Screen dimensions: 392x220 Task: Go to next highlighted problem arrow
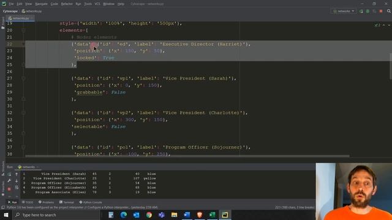(389, 25)
